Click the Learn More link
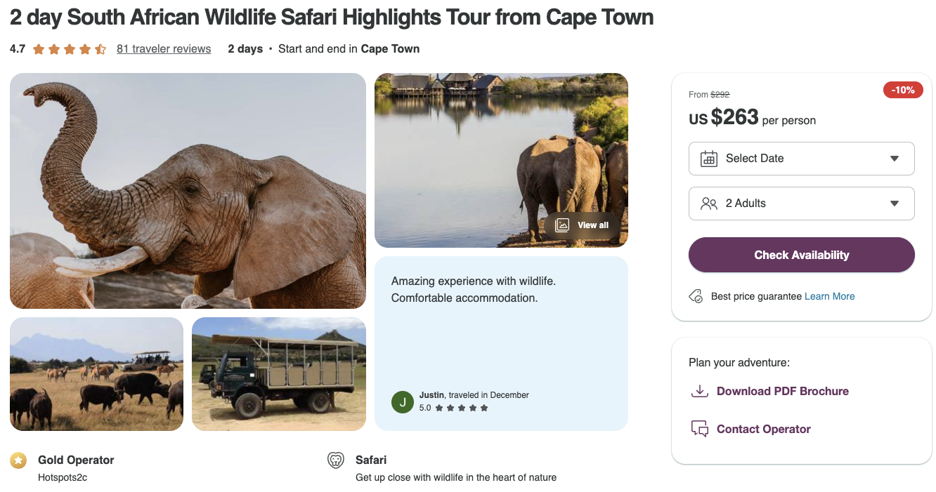 (x=830, y=296)
